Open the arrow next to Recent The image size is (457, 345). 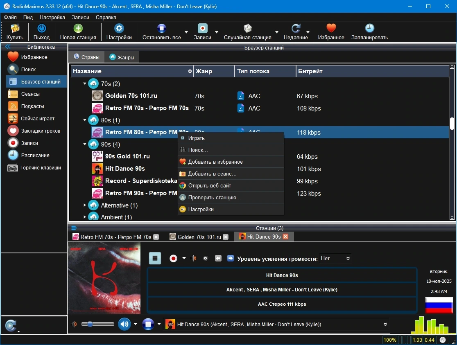coord(308,32)
